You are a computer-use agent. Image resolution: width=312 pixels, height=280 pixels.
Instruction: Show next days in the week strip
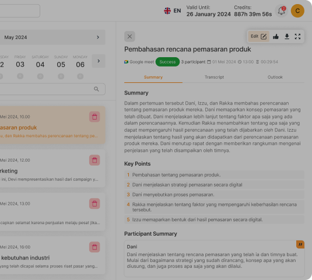[x=99, y=61]
